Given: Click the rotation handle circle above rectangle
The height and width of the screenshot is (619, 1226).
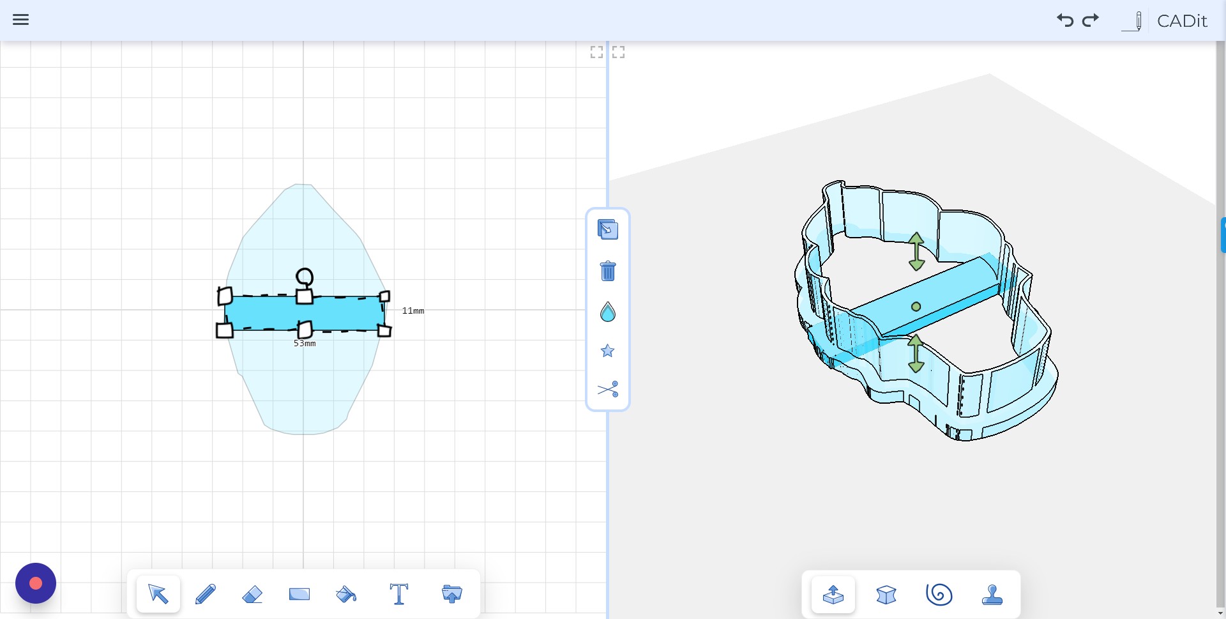Looking at the screenshot, I should click(305, 277).
